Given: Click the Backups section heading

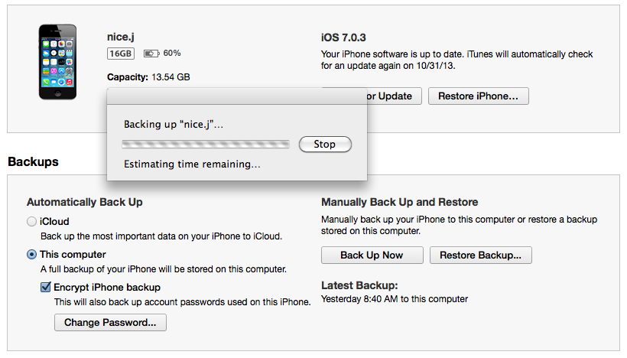Looking at the screenshot, I should pos(33,162).
